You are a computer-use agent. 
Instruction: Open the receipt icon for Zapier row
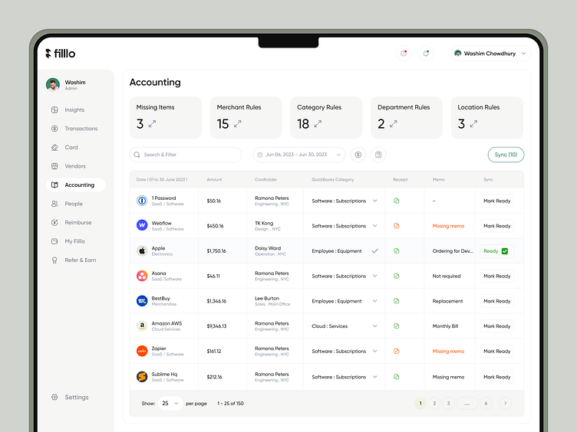397,352
